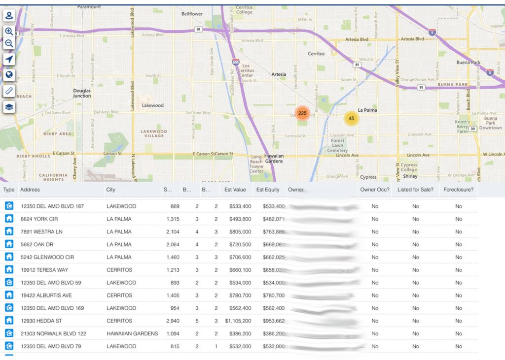Screen dimensions: 505x360
Task: Select address 7891 WESTRA LN
Action: [41, 231]
